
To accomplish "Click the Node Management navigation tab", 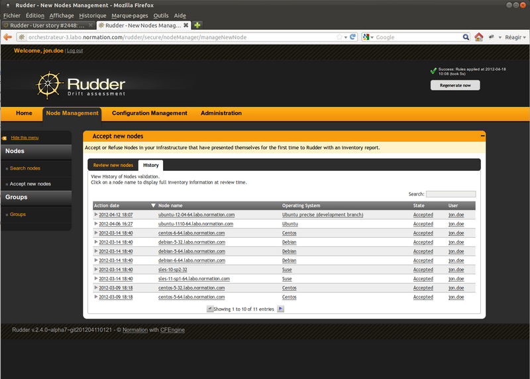I will click(x=72, y=113).
